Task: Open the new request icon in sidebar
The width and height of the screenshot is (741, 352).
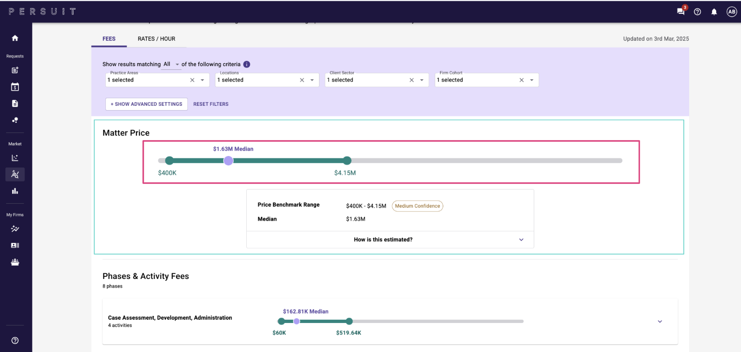Action: [x=15, y=70]
